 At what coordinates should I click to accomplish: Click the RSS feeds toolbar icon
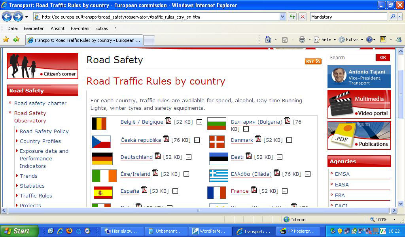point(285,40)
